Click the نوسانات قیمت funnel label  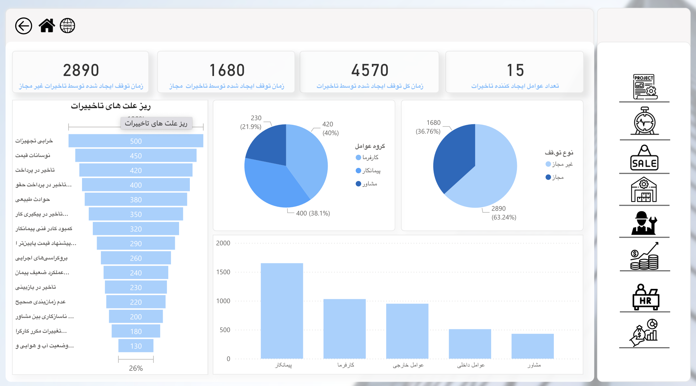click(33, 156)
